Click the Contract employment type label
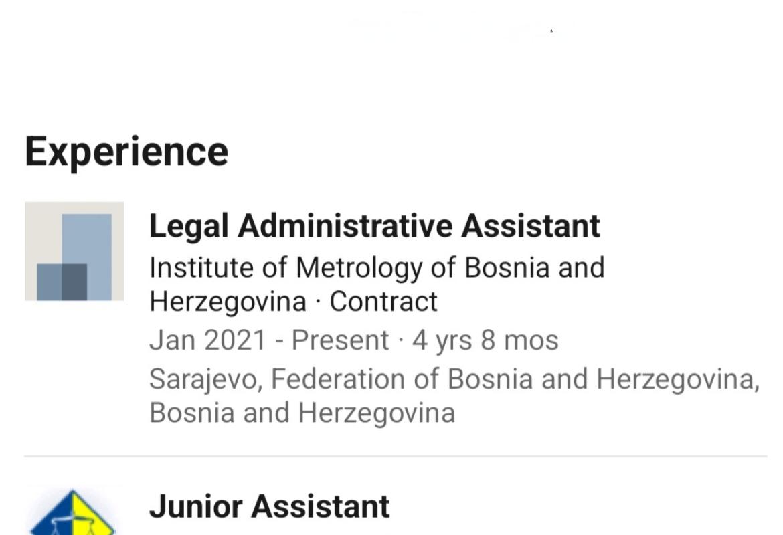This screenshot has width=783, height=535. [383, 302]
